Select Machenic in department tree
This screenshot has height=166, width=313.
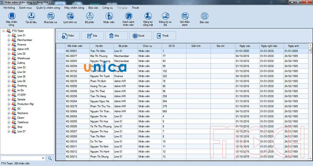[23, 113]
